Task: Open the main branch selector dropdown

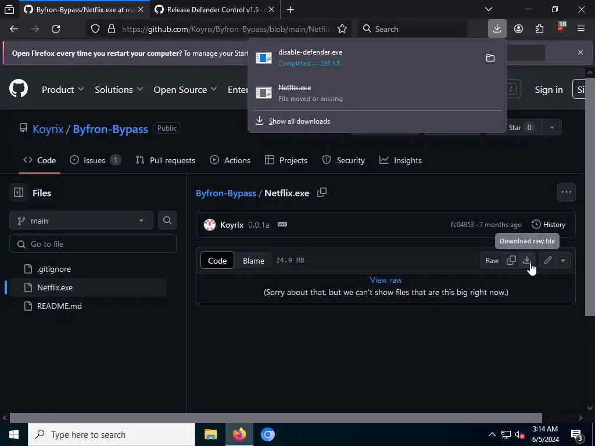Action: click(81, 220)
